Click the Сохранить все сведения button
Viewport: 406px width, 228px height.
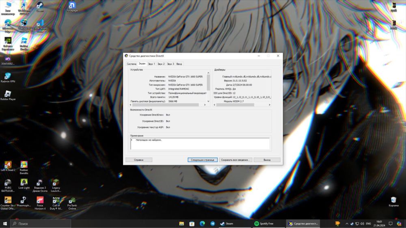(235, 160)
